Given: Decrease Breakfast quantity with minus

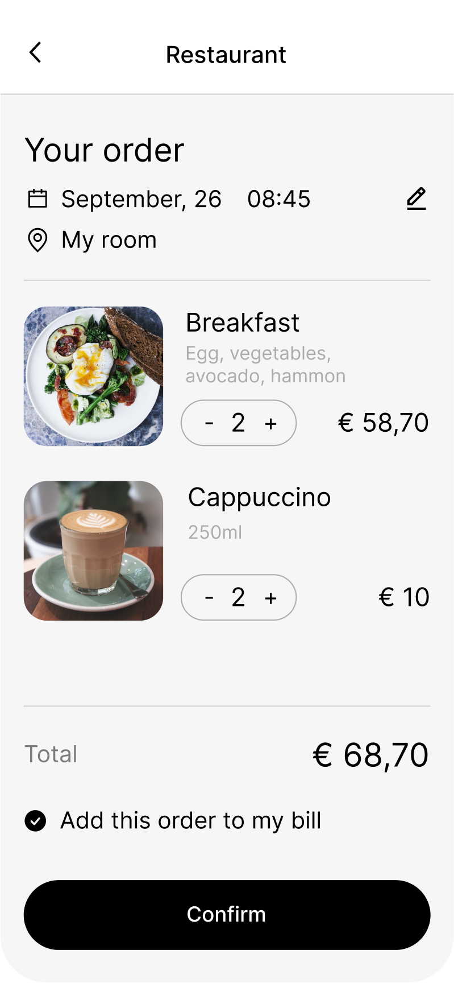Looking at the screenshot, I should click(x=209, y=423).
